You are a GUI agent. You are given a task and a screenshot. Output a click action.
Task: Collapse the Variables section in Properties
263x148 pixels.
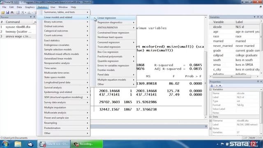coord(210,90)
